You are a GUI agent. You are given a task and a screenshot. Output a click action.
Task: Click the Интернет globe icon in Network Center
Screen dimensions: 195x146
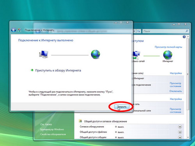[x=168, y=55]
